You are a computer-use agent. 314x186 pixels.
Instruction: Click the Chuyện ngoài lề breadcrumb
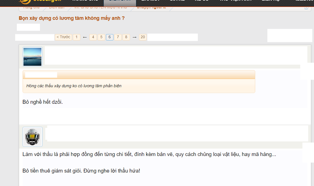(x=151, y=7)
